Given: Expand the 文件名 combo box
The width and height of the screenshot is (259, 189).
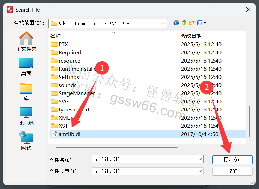Looking at the screenshot, I should (200, 159).
